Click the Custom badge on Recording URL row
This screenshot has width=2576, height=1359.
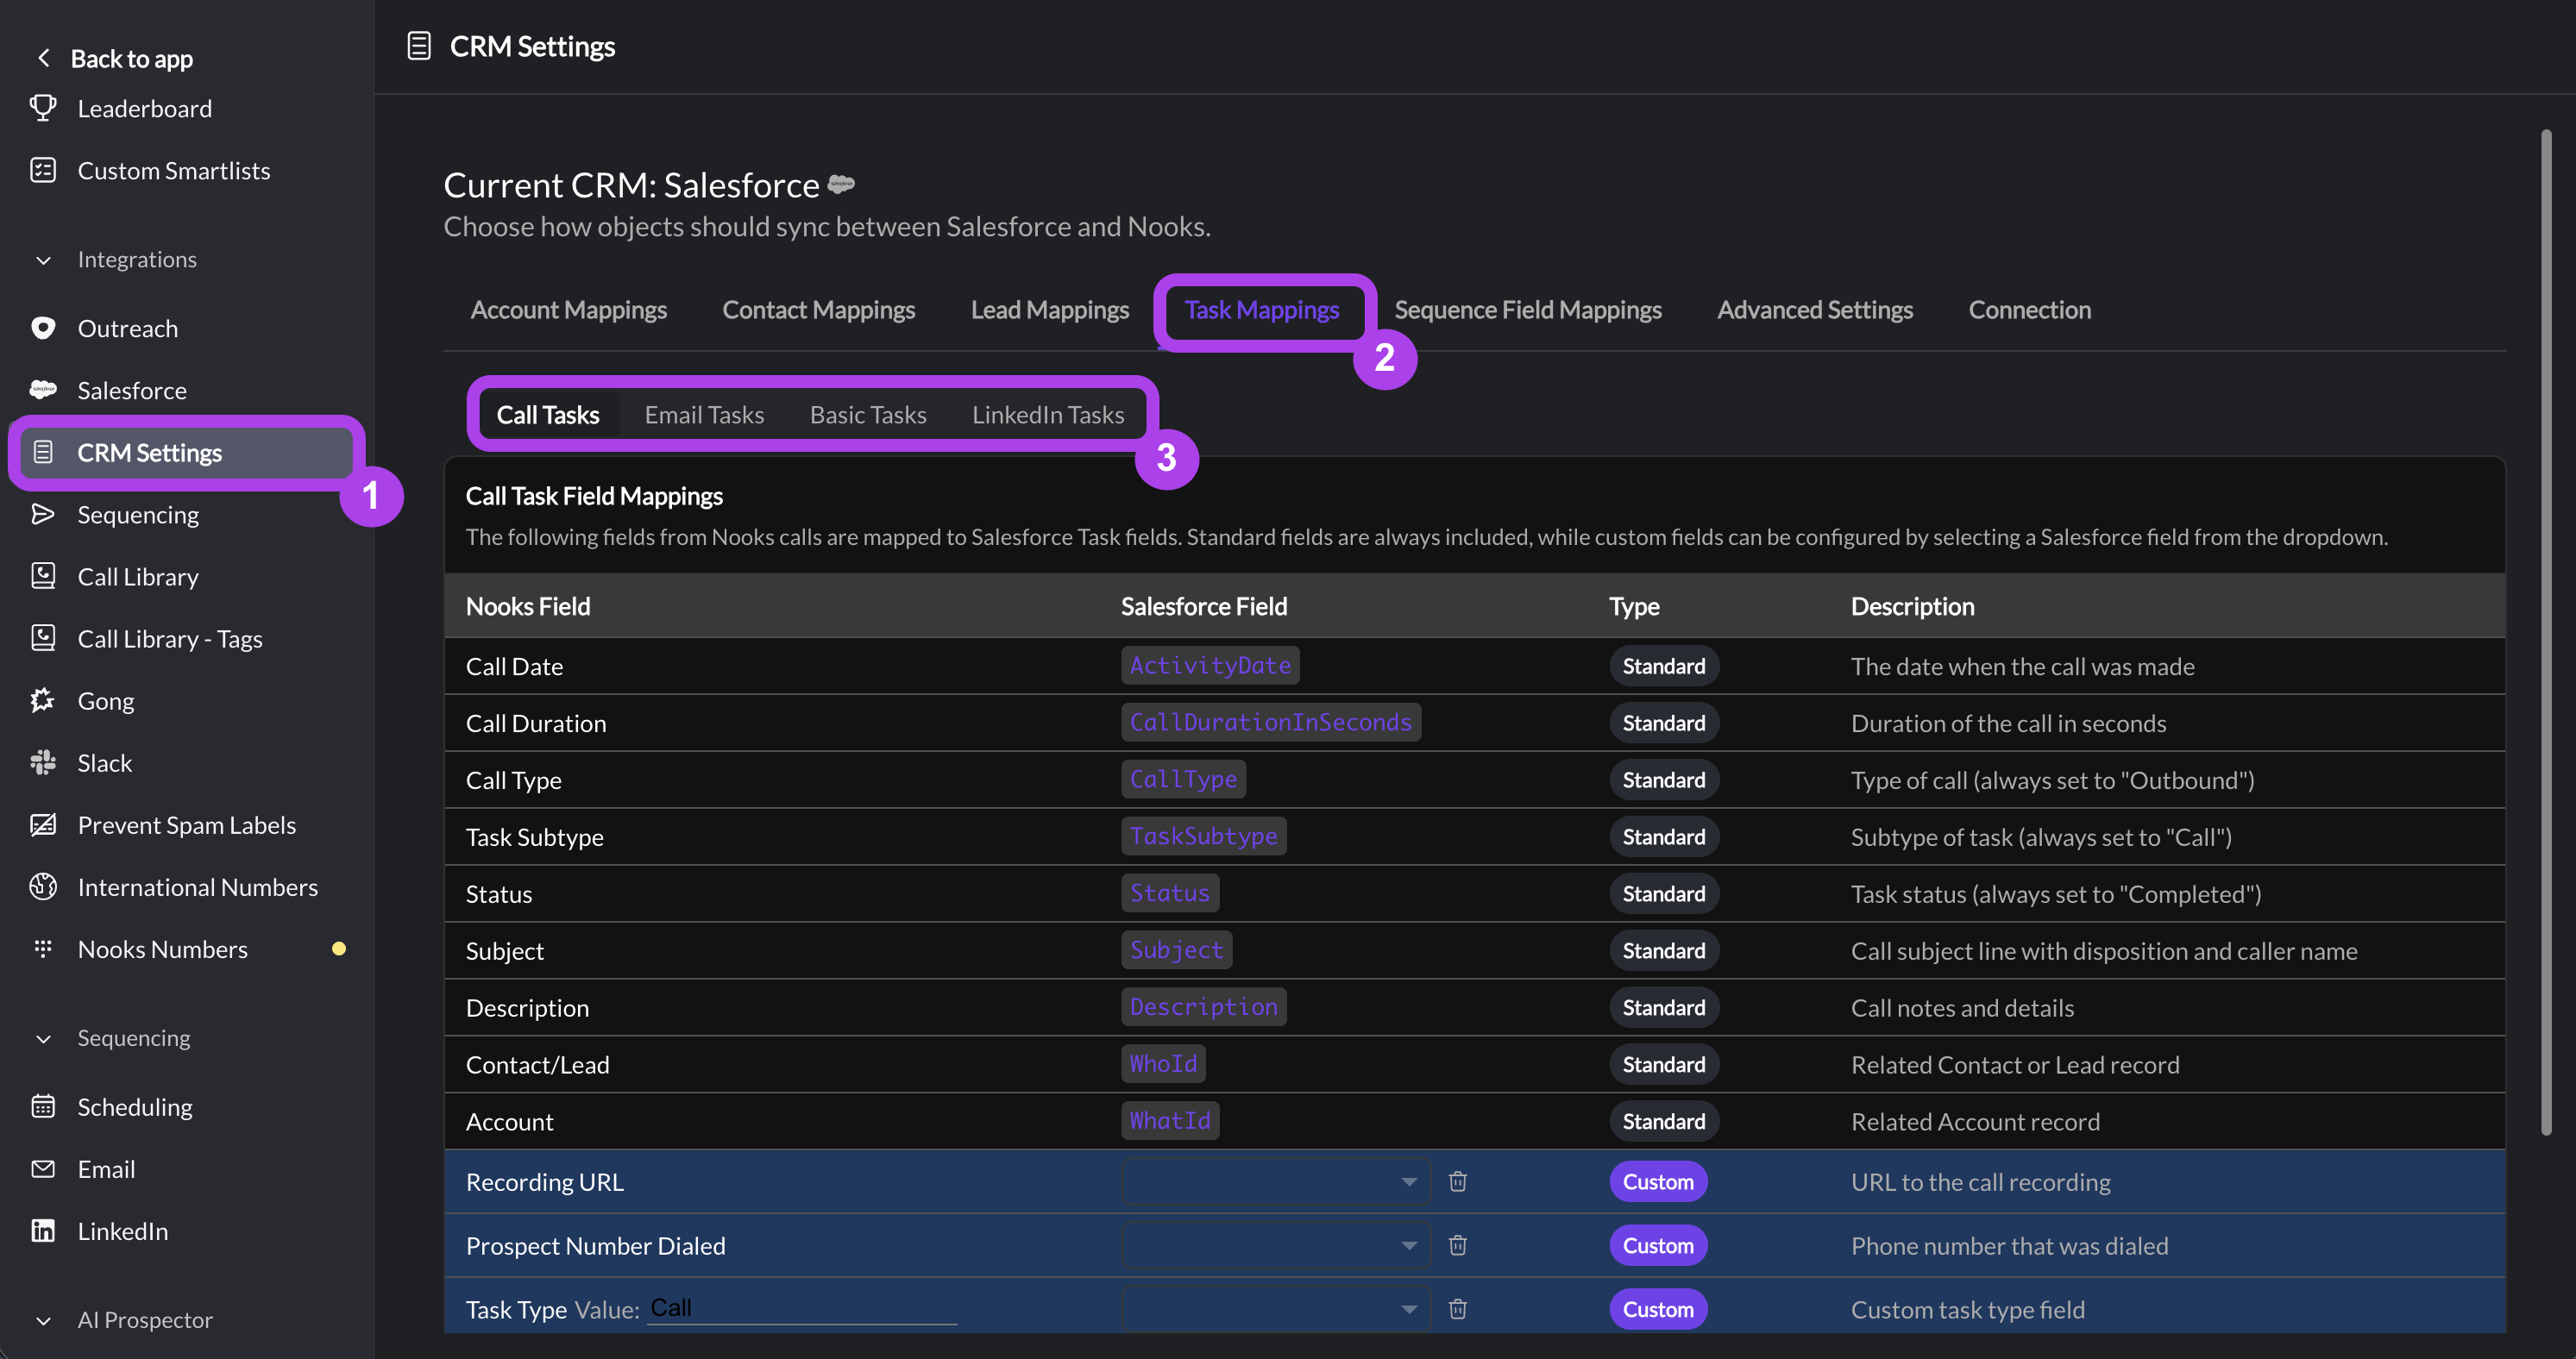(x=1658, y=1181)
